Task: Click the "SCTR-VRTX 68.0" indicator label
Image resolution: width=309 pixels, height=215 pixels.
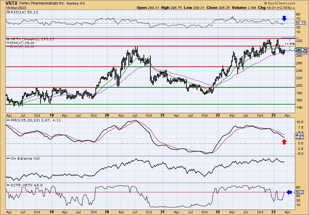Action: click(x=26, y=185)
